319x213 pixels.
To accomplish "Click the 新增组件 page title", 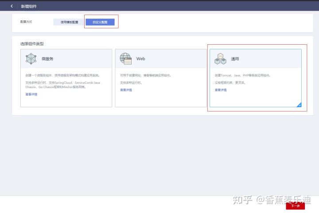I will [29, 6].
